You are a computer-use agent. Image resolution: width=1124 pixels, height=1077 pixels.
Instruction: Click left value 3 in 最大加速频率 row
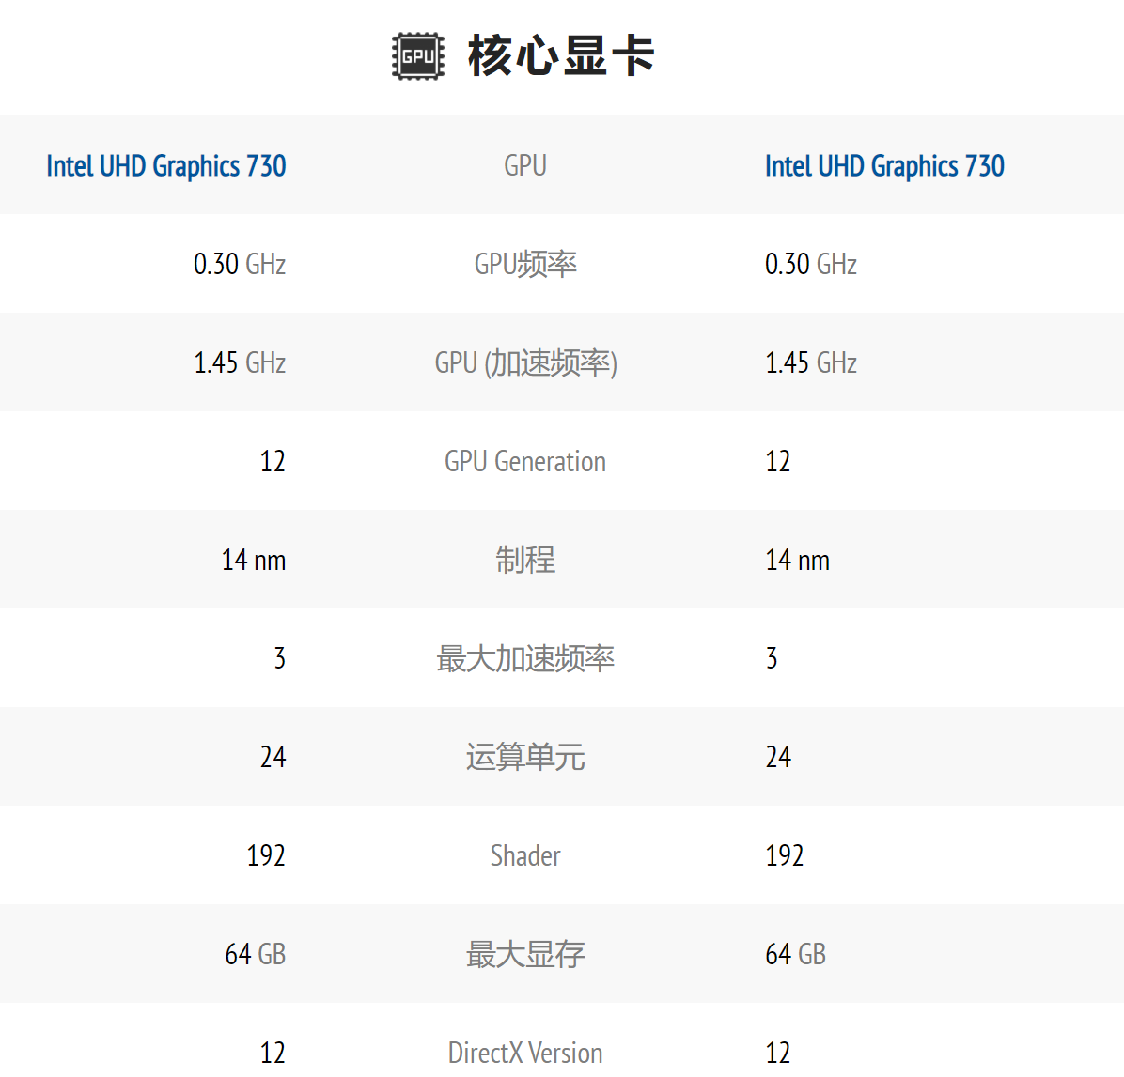tap(279, 659)
